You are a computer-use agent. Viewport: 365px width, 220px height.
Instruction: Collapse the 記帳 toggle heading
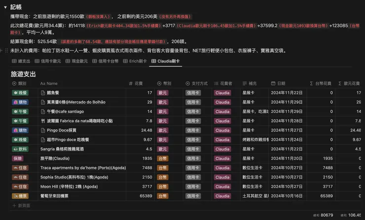[x=5, y=7]
